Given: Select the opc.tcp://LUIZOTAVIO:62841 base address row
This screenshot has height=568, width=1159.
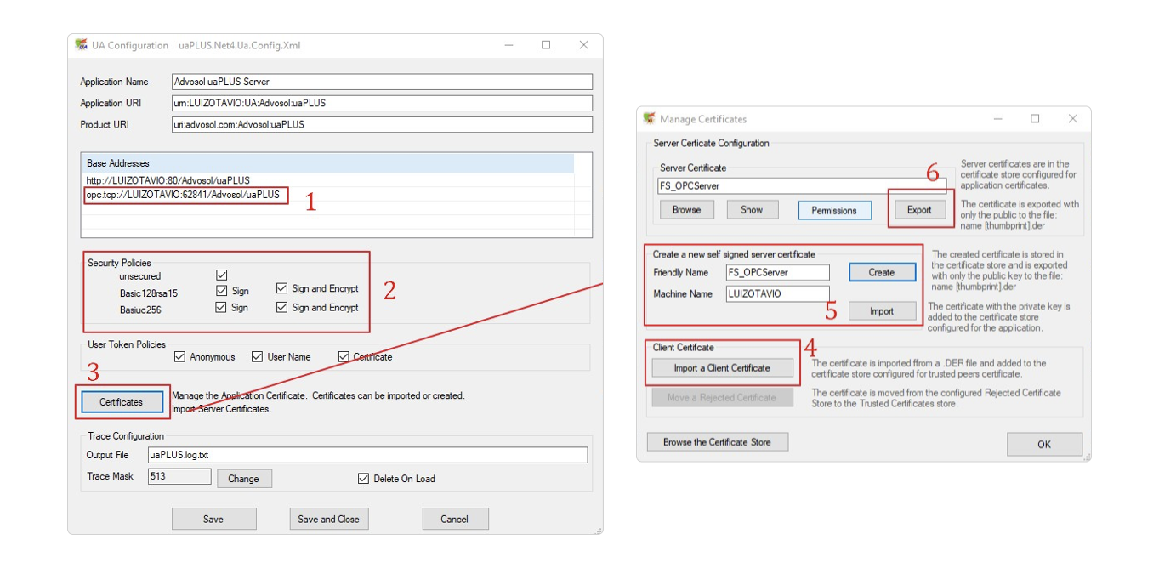Looking at the screenshot, I should click(x=328, y=195).
